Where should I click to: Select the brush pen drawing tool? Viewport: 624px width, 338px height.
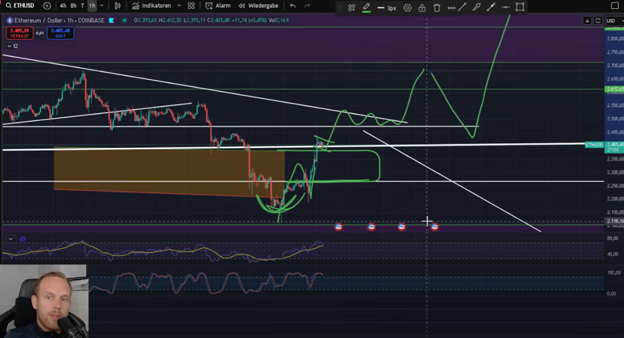tap(477, 7)
